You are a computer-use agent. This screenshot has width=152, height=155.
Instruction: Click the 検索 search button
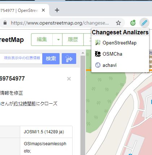pyautogui.click(x=51, y=59)
